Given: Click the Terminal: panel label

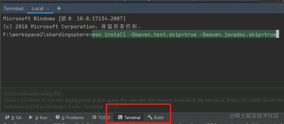Looking at the screenshot, I should pyautogui.click(x=14, y=9).
